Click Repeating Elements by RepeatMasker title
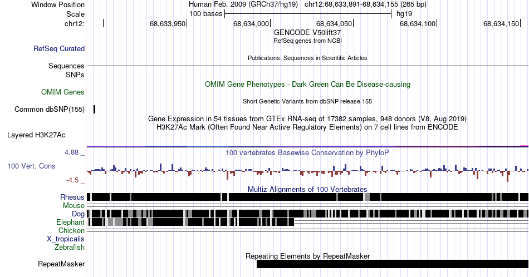529x277 pixels. click(307, 256)
